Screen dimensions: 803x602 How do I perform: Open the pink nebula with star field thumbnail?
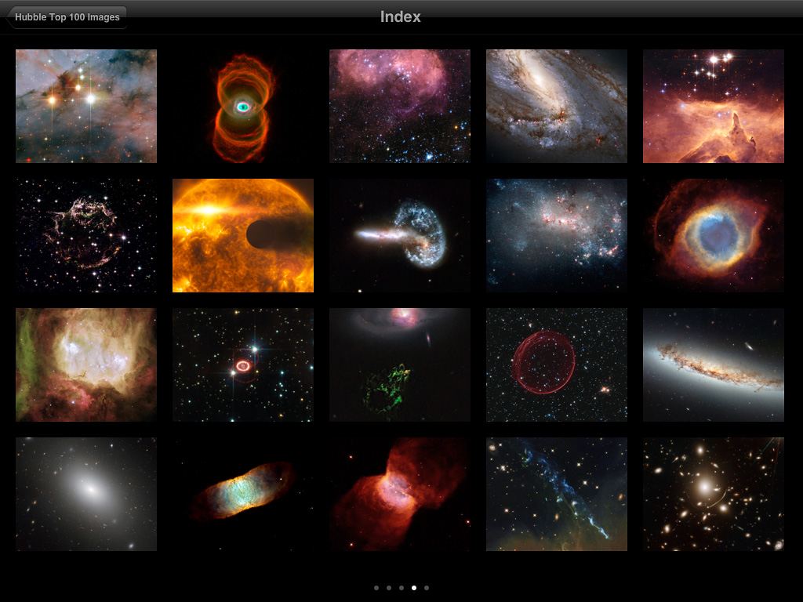click(399, 106)
